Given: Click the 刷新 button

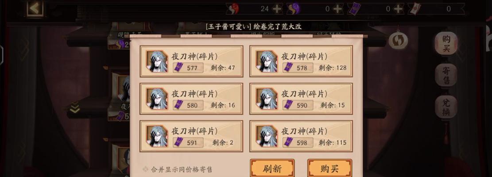Looking at the screenshot, I should tap(272, 169).
